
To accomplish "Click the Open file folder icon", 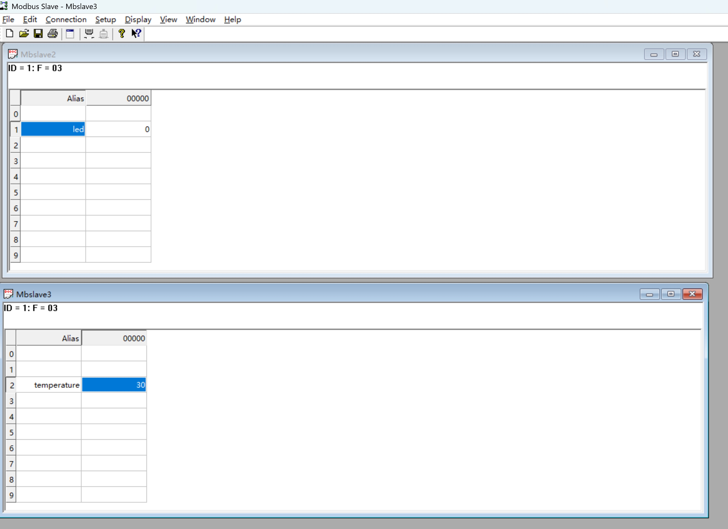I will pyautogui.click(x=24, y=34).
